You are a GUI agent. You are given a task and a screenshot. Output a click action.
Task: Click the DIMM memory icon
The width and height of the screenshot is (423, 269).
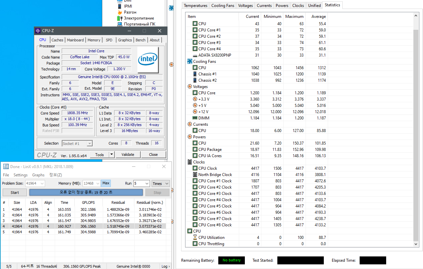195,118
